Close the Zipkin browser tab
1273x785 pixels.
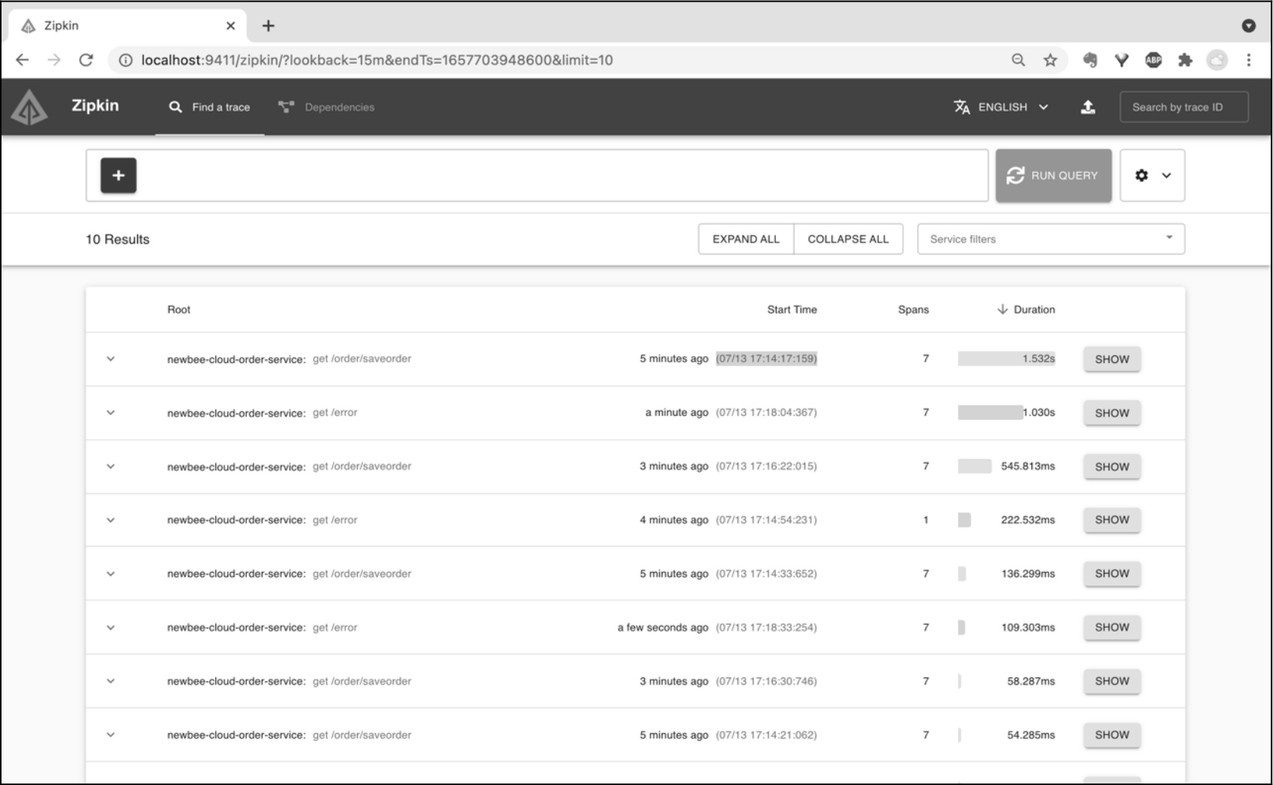[x=230, y=26]
